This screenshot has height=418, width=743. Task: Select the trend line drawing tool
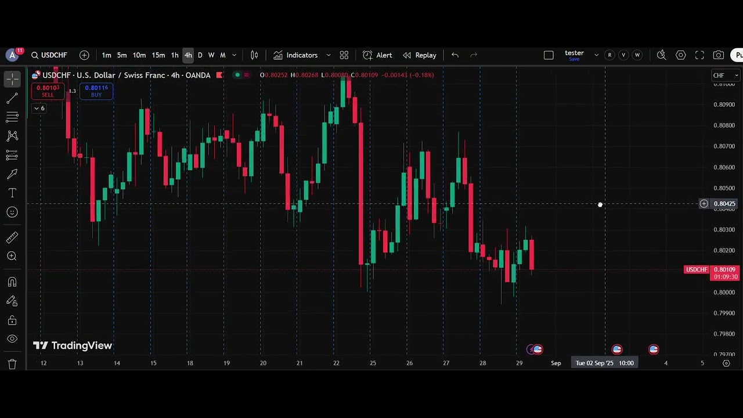(12, 98)
